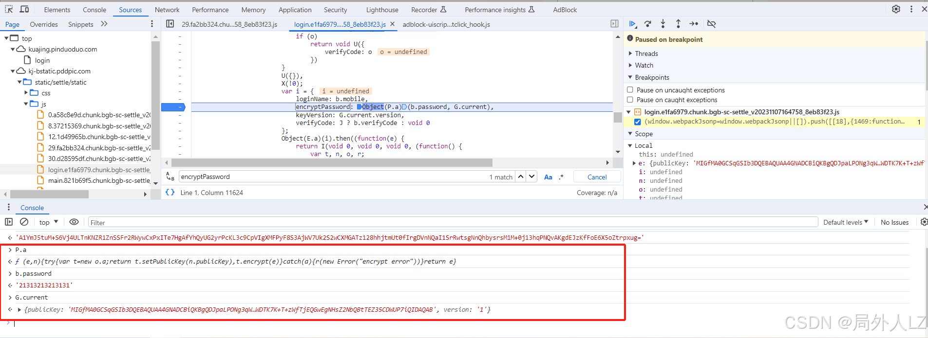Collapse the Breakpoints section

(630, 77)
